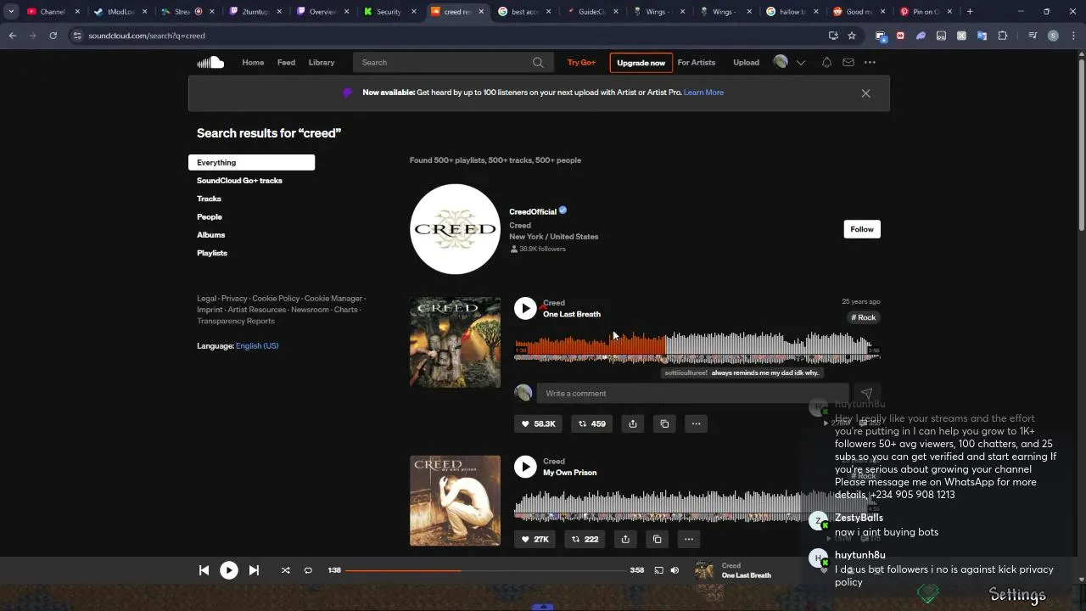Like One Last Breath (58.3K)
The height and width of the screenshot is (611, 1086).
tap(539, 423)
